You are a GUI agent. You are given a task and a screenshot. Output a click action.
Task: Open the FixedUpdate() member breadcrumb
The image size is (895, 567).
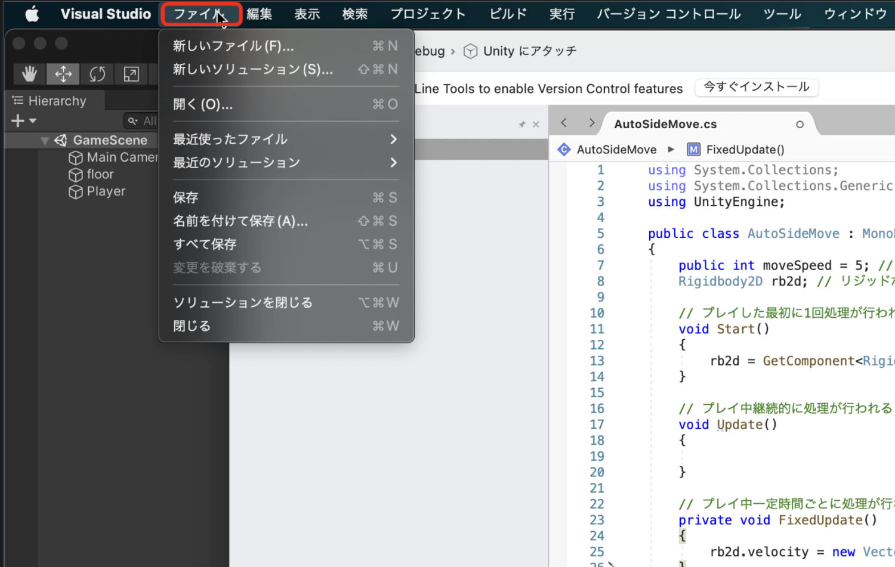tap(745, 150)
